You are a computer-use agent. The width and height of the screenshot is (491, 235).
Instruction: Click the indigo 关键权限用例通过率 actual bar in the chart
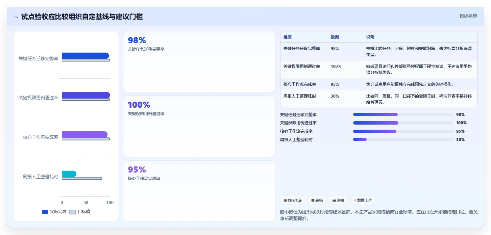[86, 95]
